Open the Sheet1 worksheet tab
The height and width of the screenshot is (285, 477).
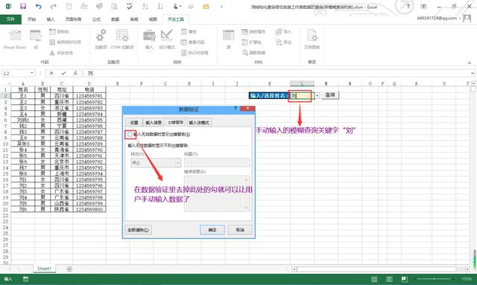(44, 269)
